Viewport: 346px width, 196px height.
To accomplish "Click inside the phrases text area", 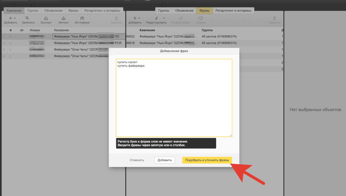I will [174, 98].
